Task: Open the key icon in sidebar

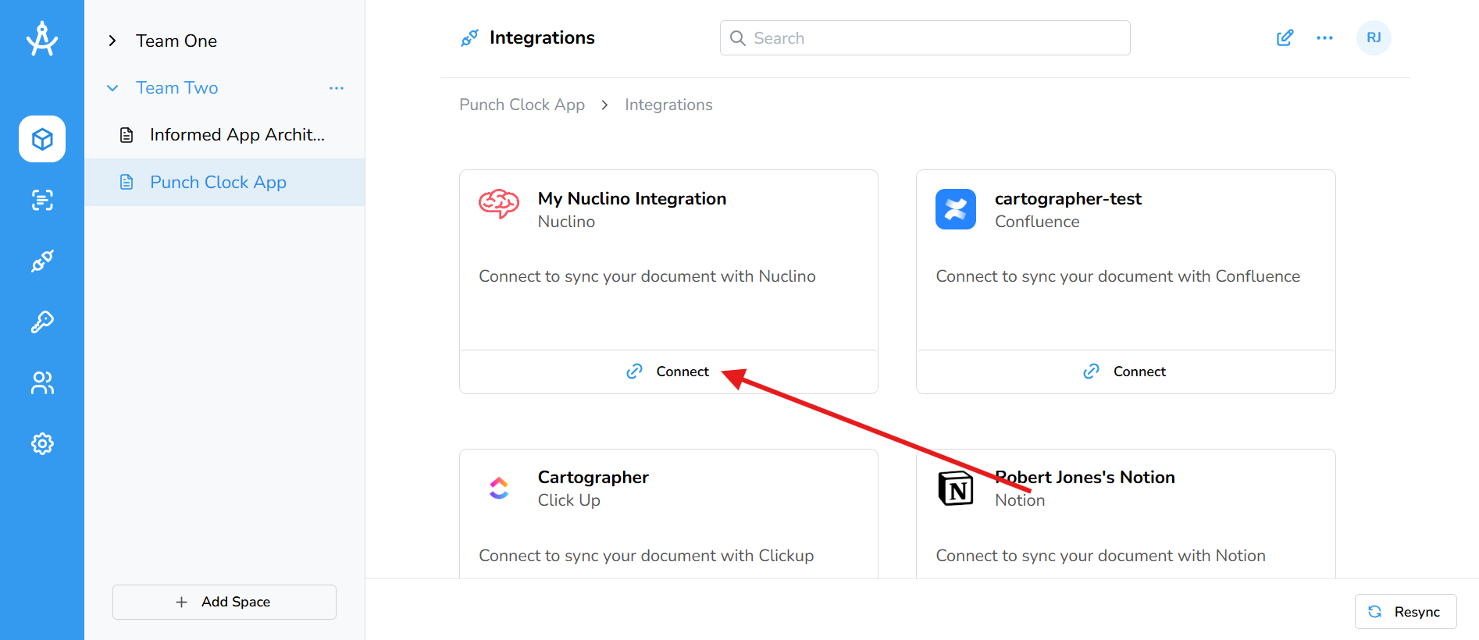Action: pyautogui.click(x=42, y=322)
